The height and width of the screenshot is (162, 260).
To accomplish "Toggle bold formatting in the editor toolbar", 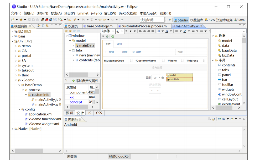I will pyautogui.click(x=126, y=31).
